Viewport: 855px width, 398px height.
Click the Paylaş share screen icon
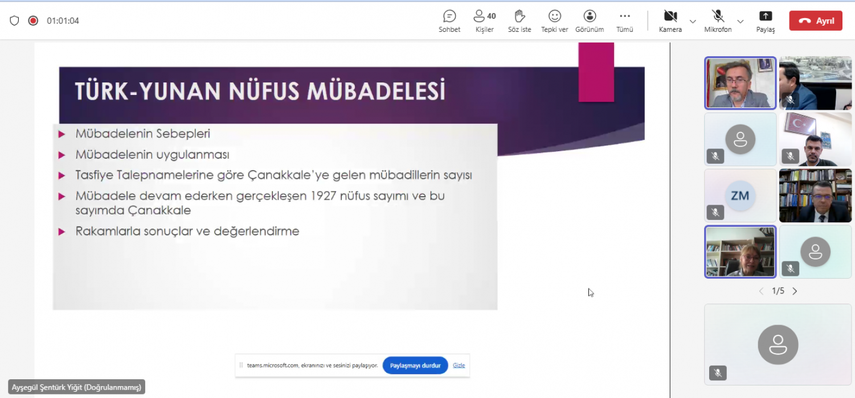pyautogui.click(x=766, y=21)
